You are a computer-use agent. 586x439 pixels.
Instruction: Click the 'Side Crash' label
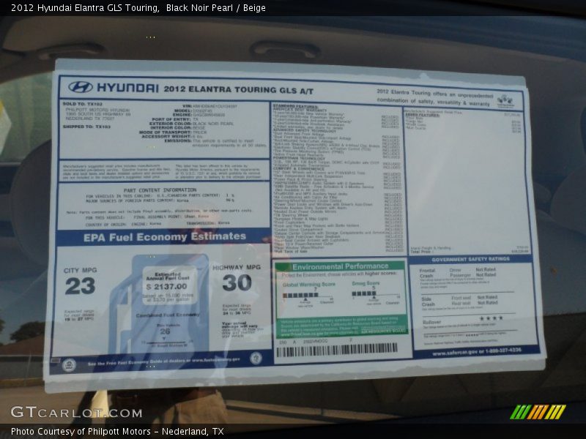click(x=428, y=301)
